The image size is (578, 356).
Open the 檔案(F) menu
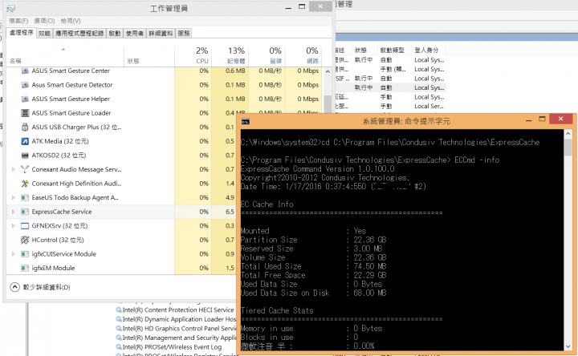click(18, 21)
